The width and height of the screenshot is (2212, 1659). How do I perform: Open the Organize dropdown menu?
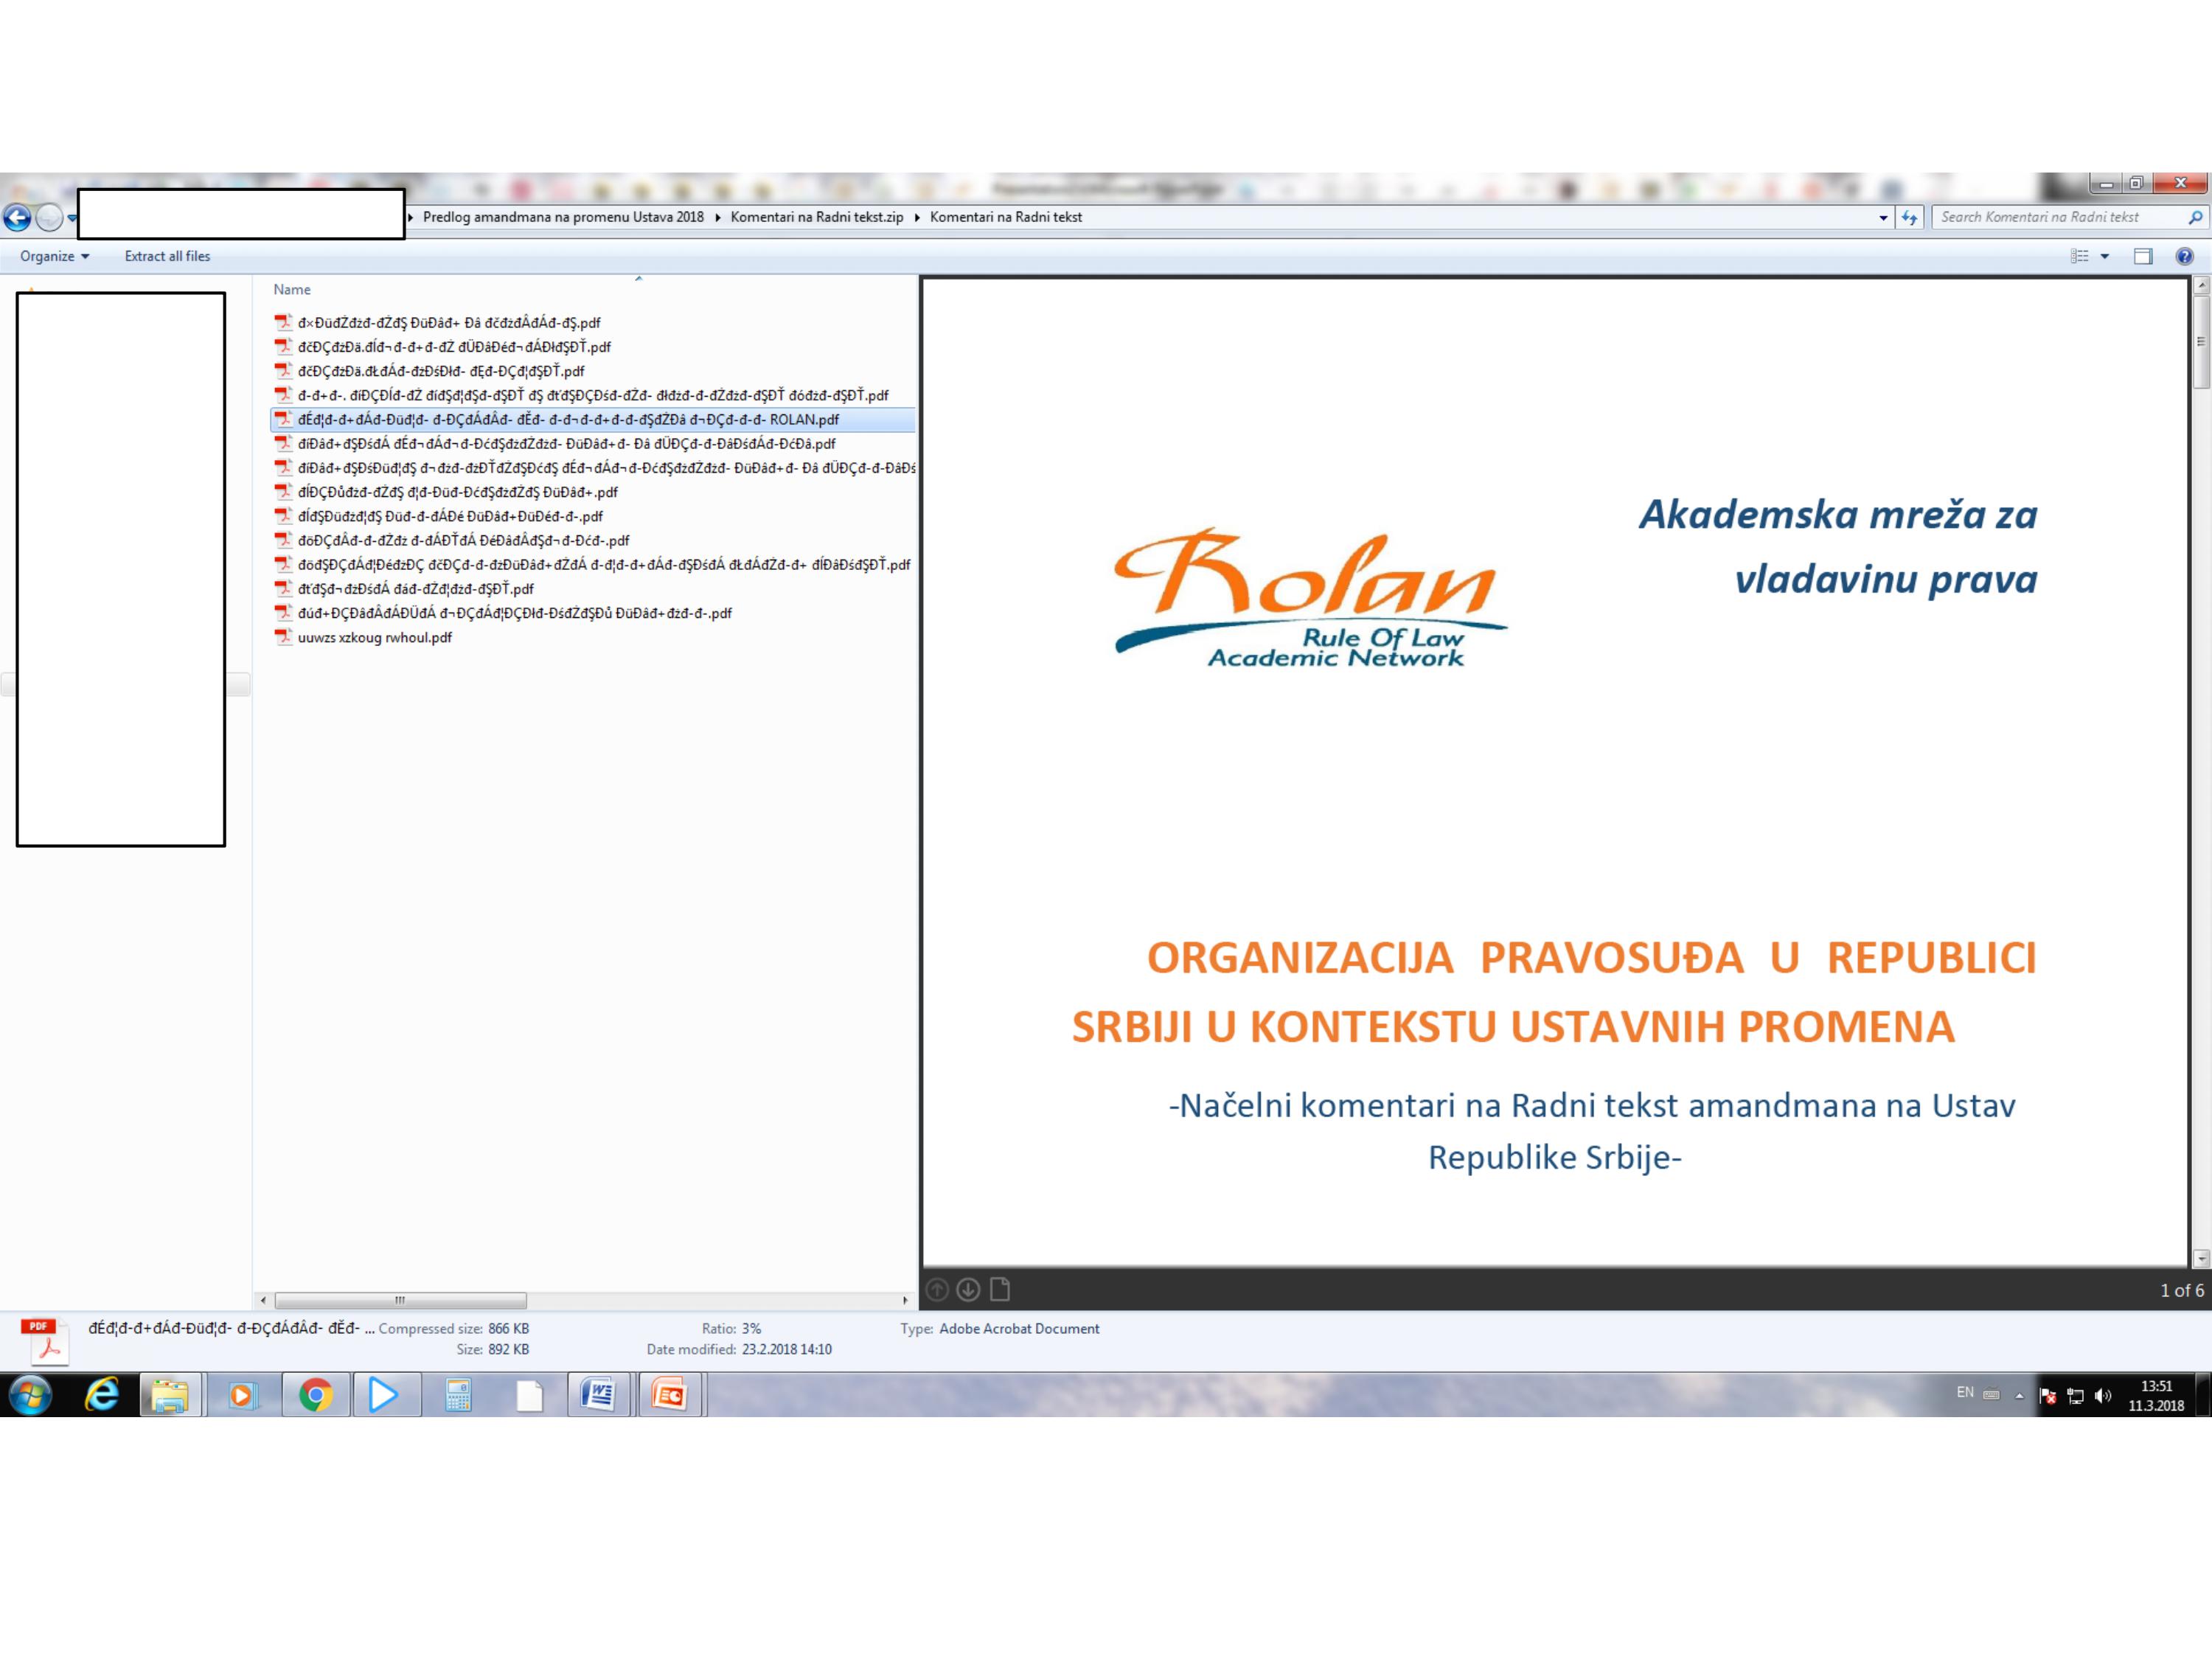(54, 256)
